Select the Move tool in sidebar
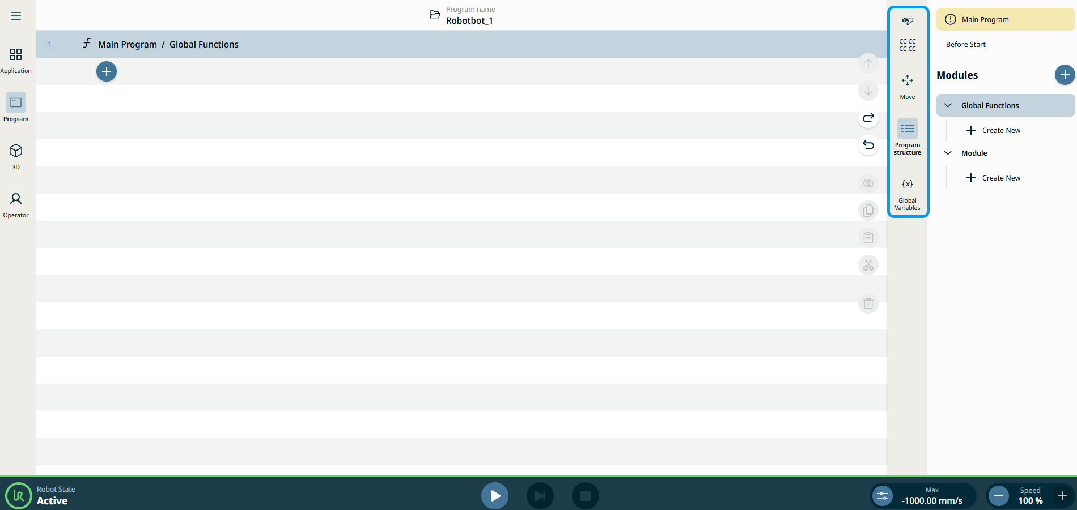The image size is (1077, 510). (x=907, y=87)
